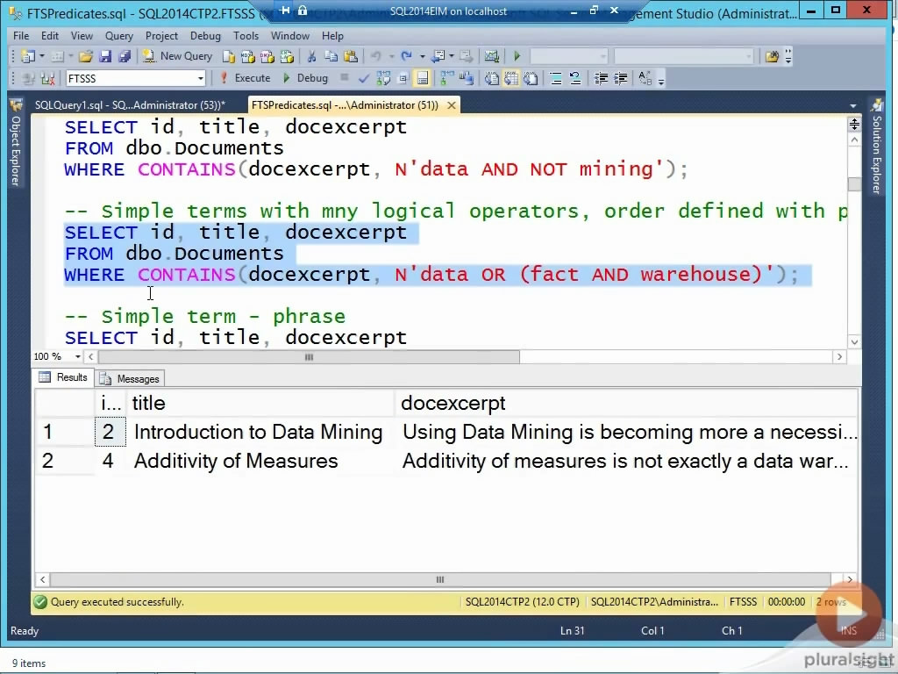Click the Database Engine Query icon

pos(229,56)
